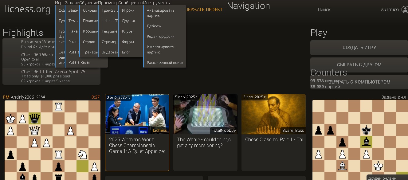Open the Chess960 Titled Arena April '25 tournament
The height and width of the screenshot is (180, 408).
click(53, 72)
